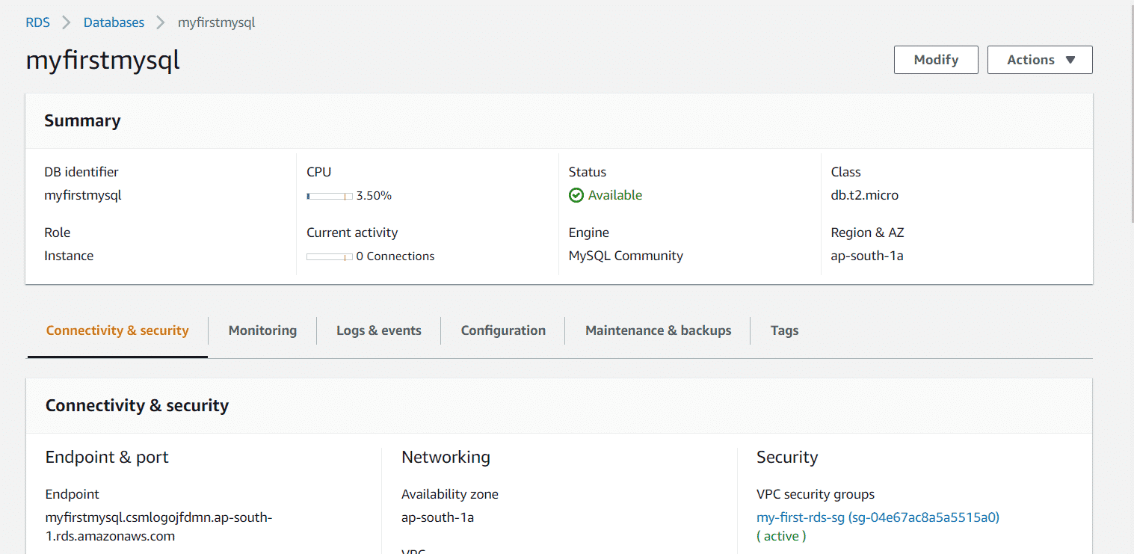Open the Actions dropdown menu
The width and height of the screenshot is (1134, 554).
pos(1040,60)
